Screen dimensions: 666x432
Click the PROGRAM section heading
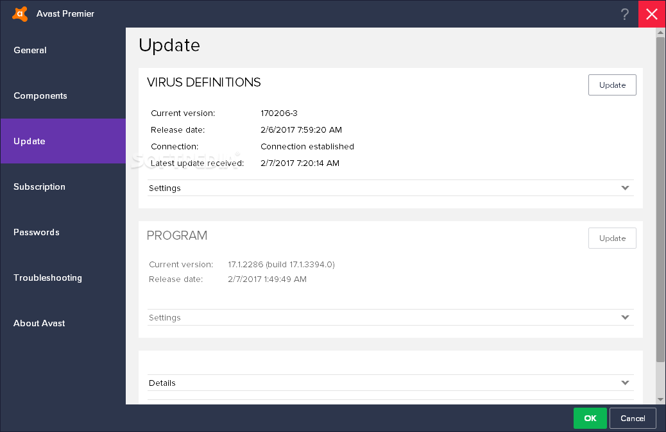click(x=177, y=235)
